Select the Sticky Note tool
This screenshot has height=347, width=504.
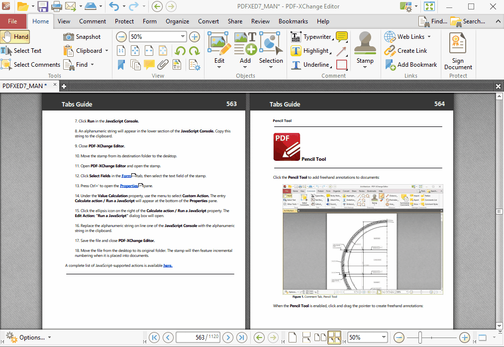click(x=342, y=37)
